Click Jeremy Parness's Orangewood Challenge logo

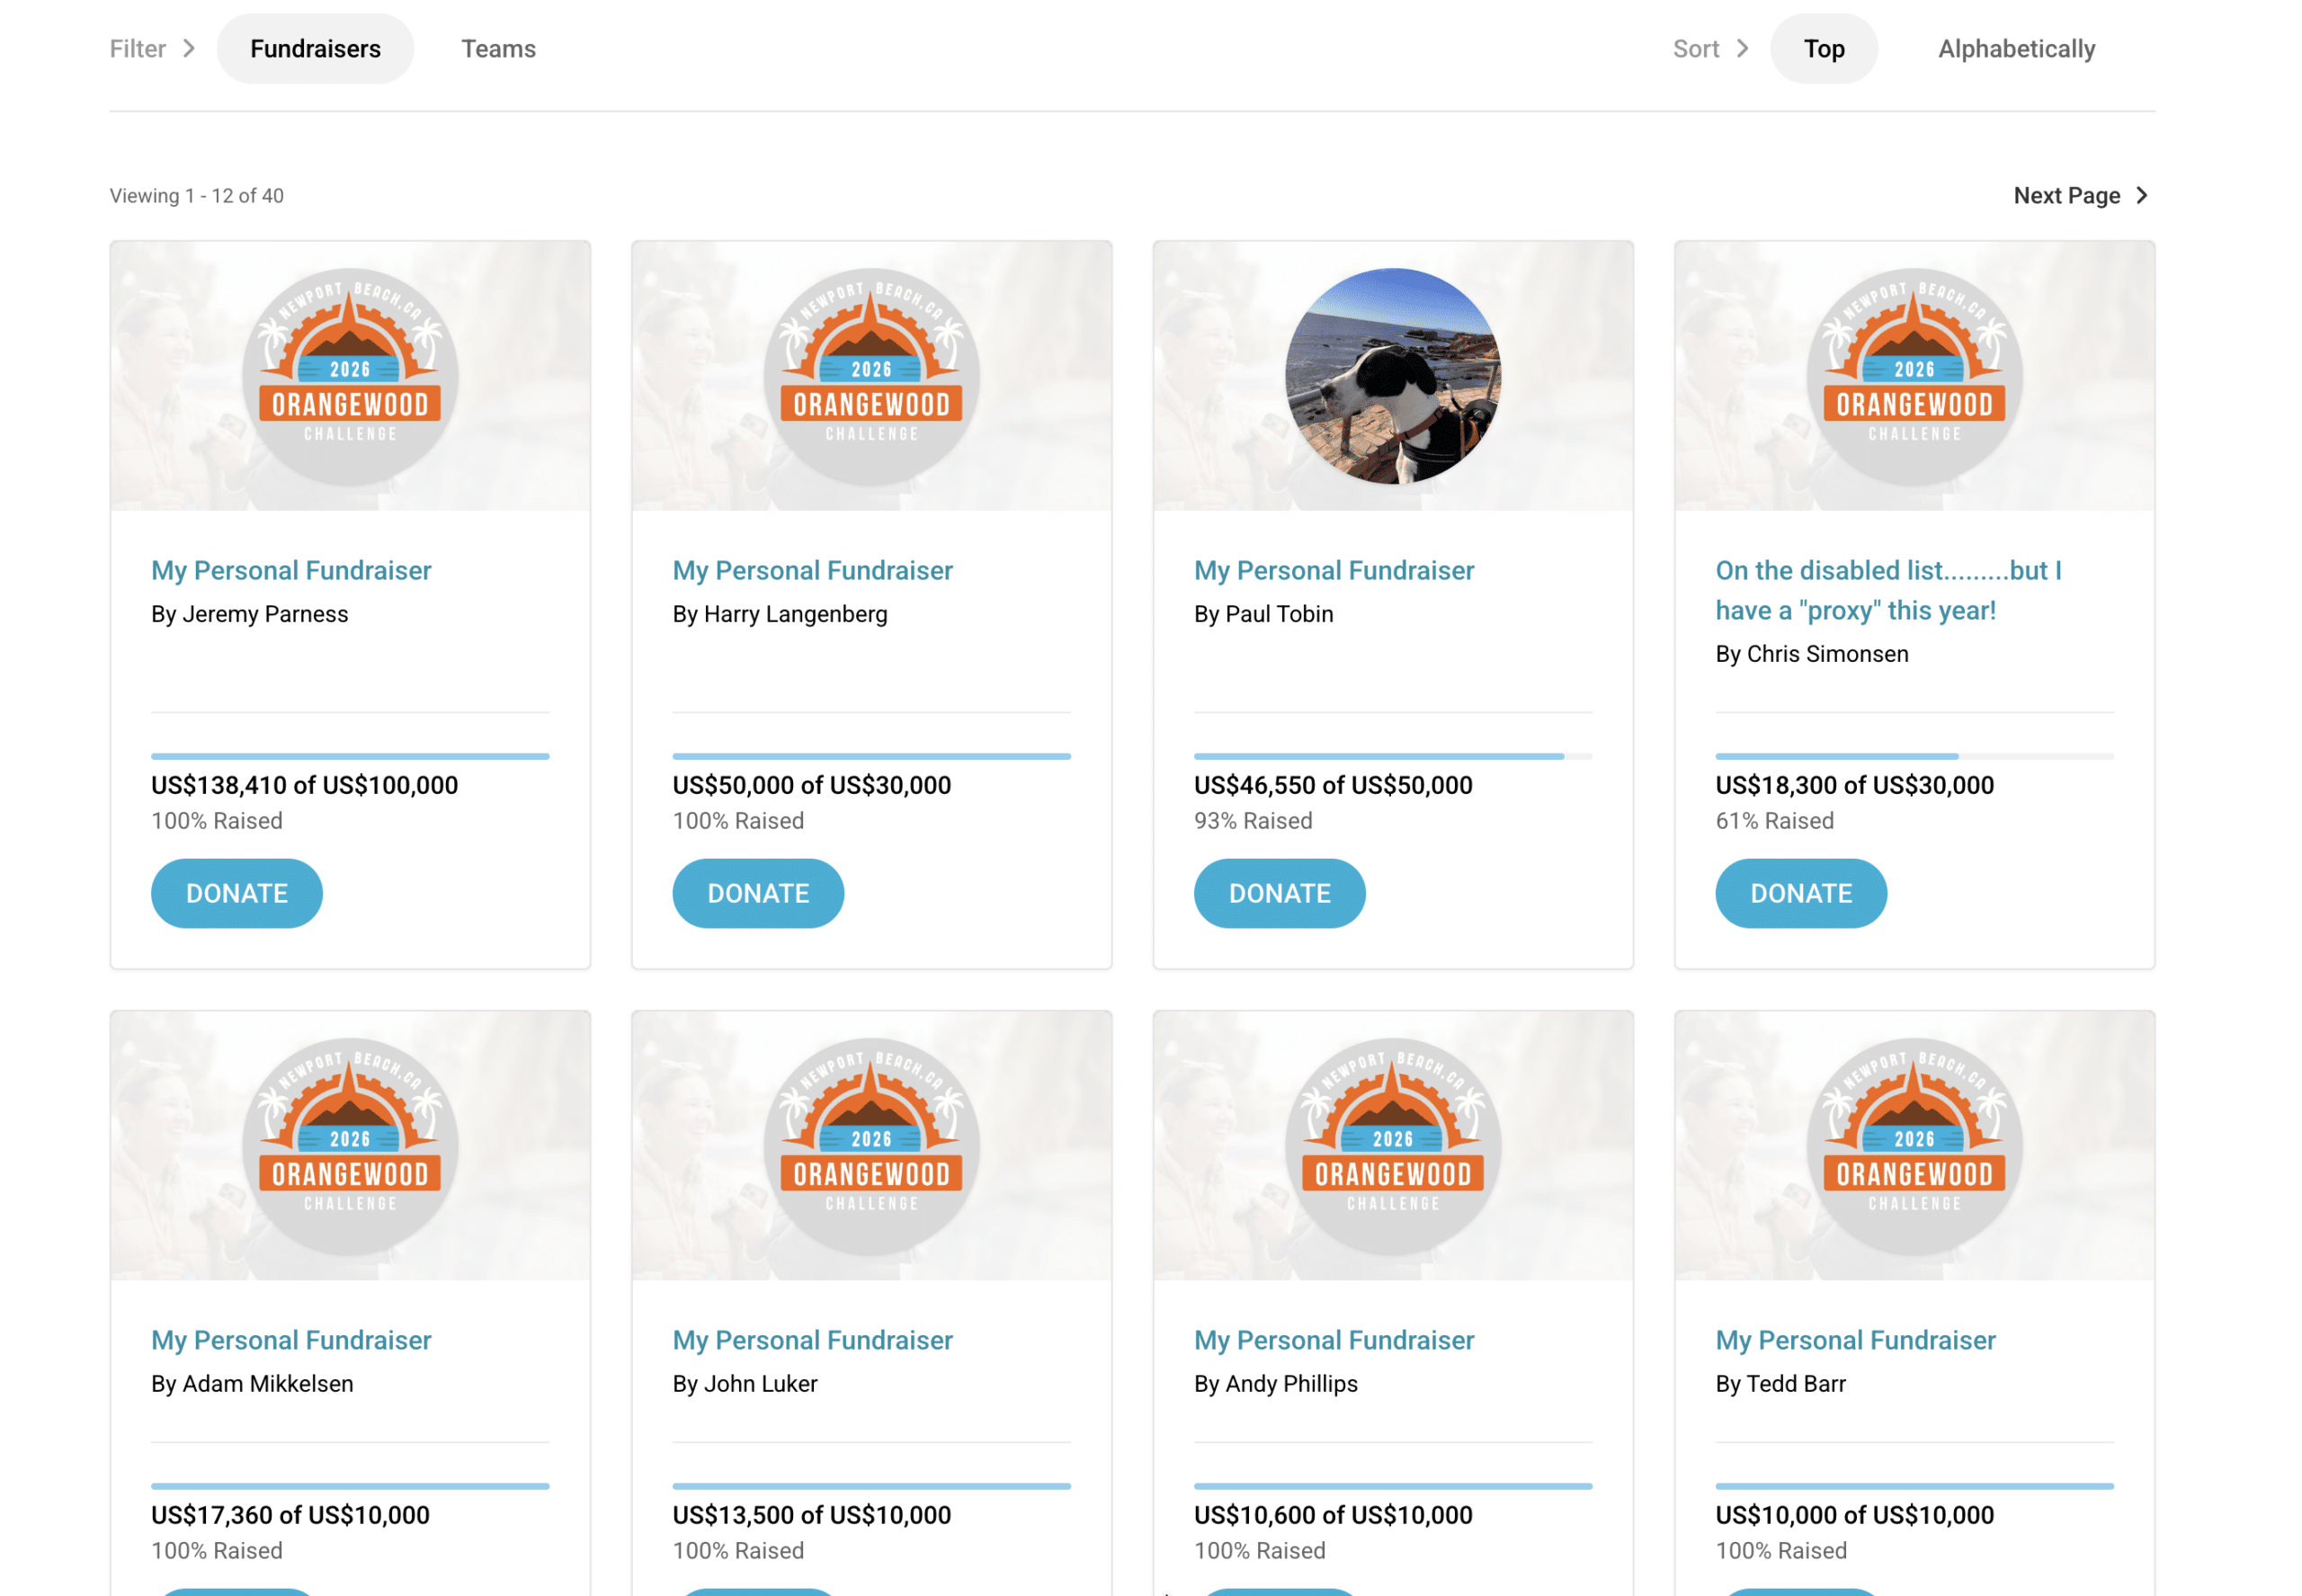350,377
